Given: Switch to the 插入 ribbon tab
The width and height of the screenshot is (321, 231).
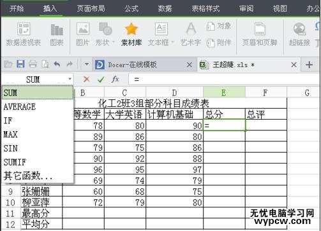Looking at the screenshot, I should coord(50,8).
